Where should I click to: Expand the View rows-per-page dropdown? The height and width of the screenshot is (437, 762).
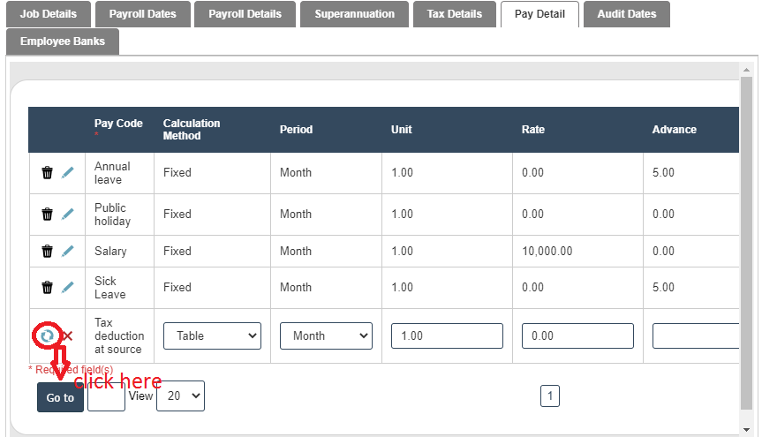[180, 396]
